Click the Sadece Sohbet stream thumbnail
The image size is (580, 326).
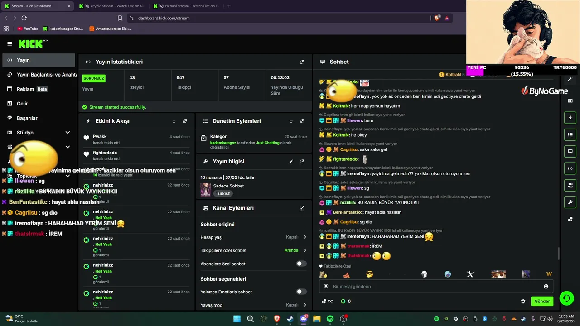(206, 190)
